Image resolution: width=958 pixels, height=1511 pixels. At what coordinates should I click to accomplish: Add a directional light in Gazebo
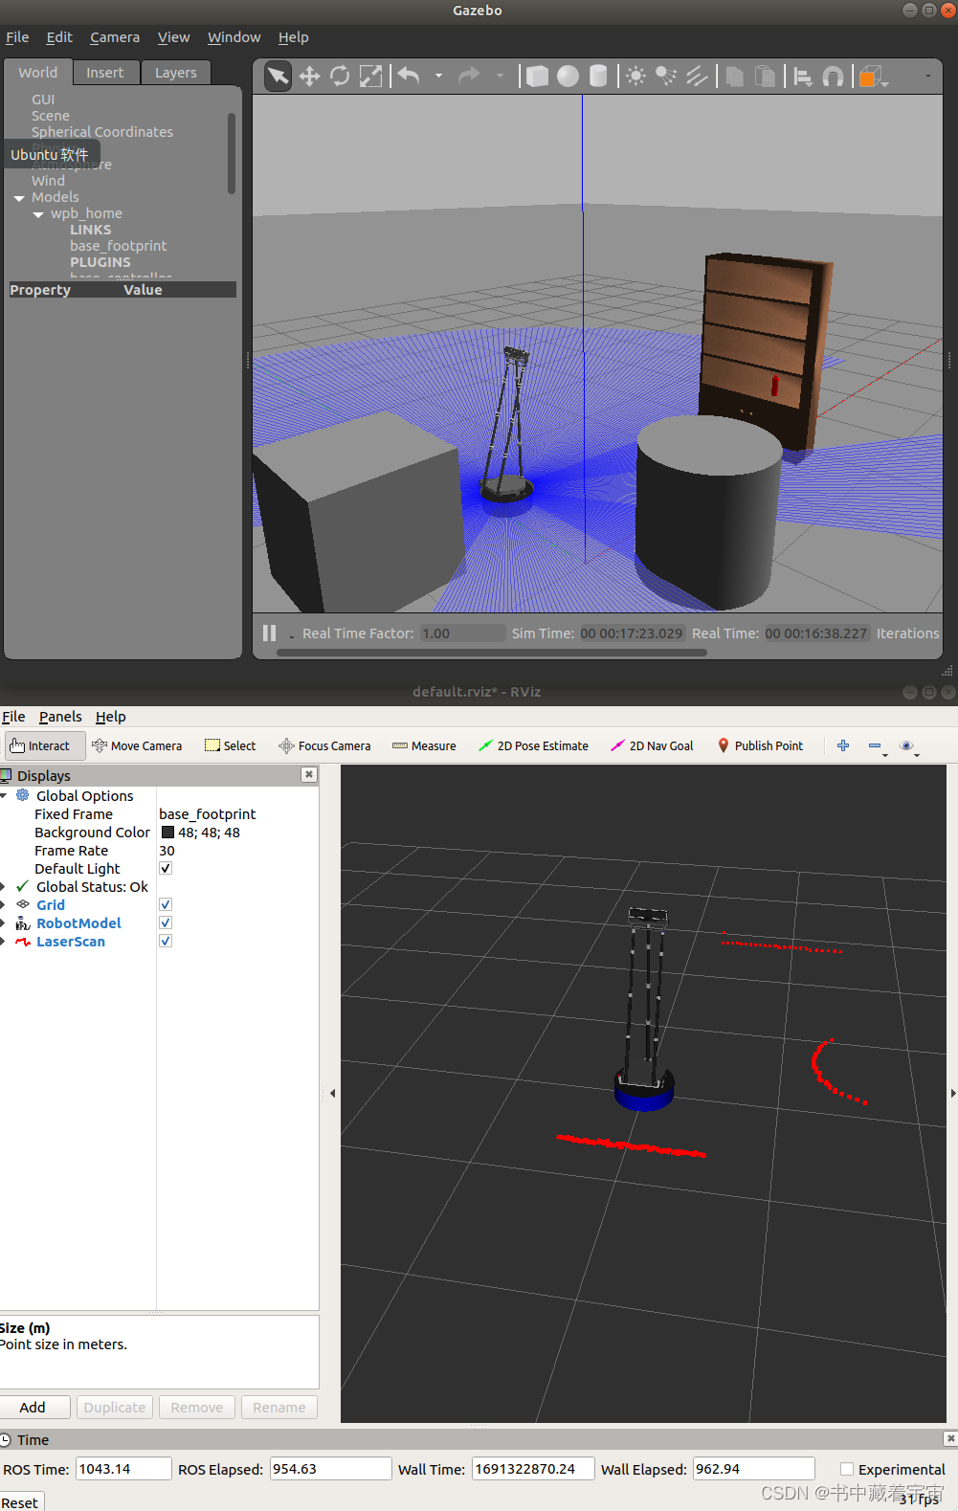pos(697,76)
